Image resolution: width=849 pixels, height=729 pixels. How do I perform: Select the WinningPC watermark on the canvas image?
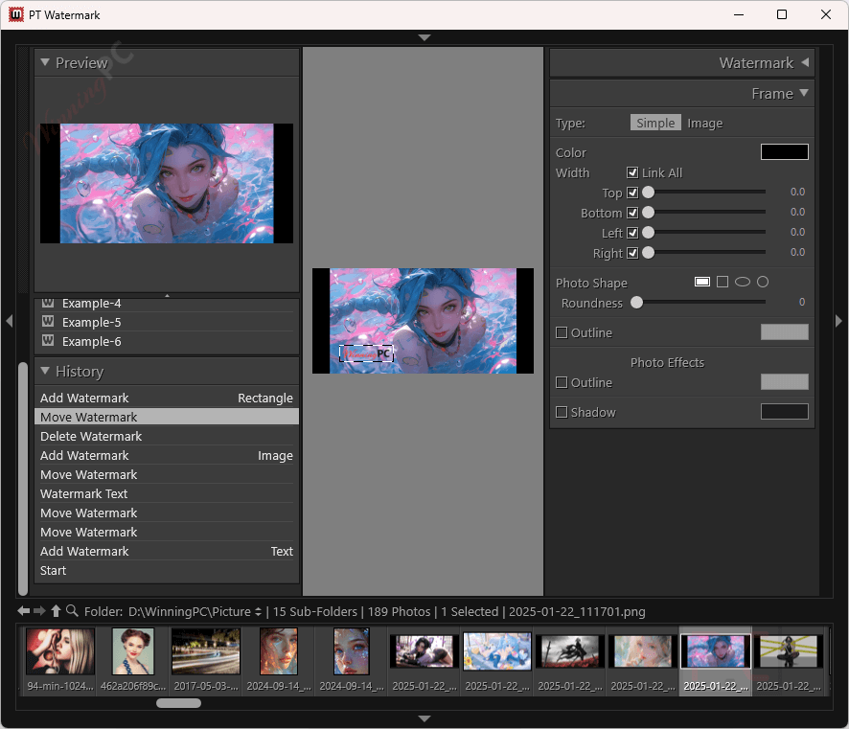(366, 353)
